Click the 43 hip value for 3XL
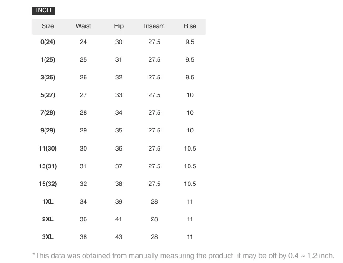 pos(119,237)
